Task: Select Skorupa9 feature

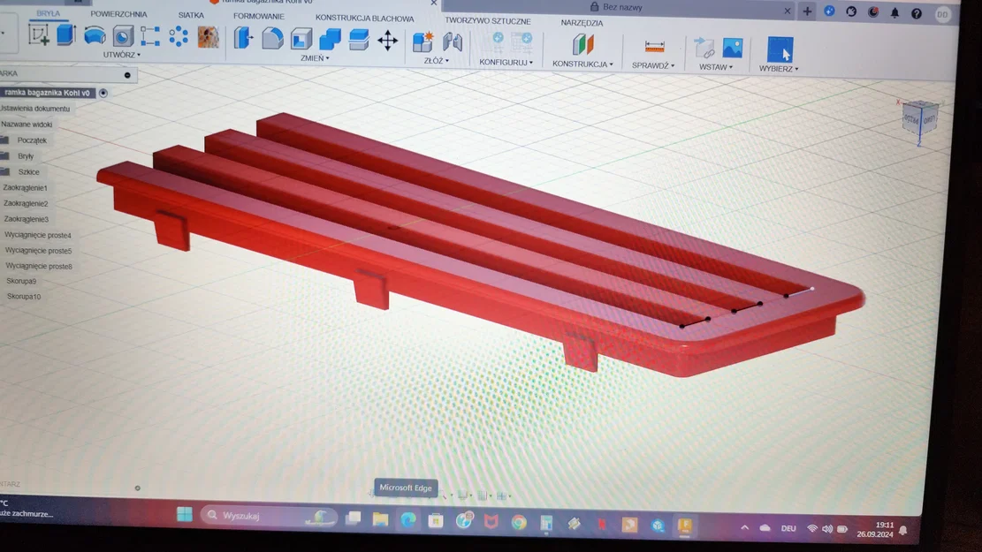Action: (21, 281)
